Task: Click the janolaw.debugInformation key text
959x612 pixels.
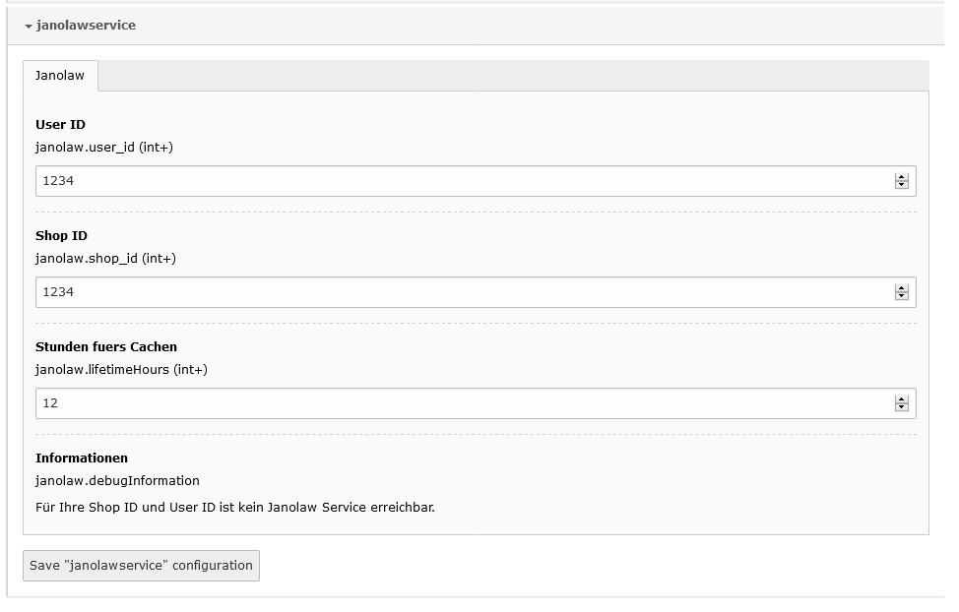Action: click(117, 480)
